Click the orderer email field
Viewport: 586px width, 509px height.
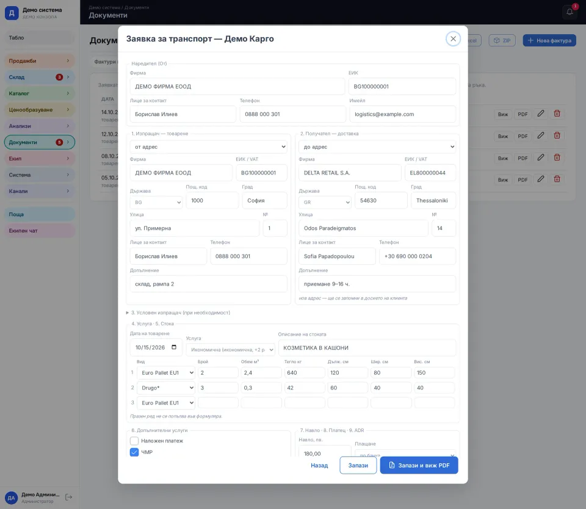pyautogui.click(x=402, y=114)
